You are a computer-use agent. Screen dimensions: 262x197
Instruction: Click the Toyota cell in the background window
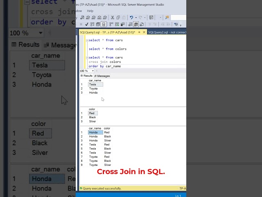[42, 75]
